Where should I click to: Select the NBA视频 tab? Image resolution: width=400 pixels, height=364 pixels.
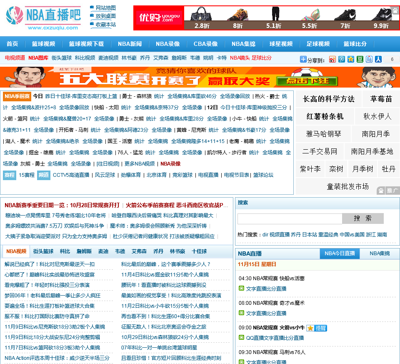tap(16, 251)
